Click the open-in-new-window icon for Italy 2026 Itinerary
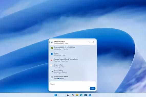146x97 pixels. (93, 42)
